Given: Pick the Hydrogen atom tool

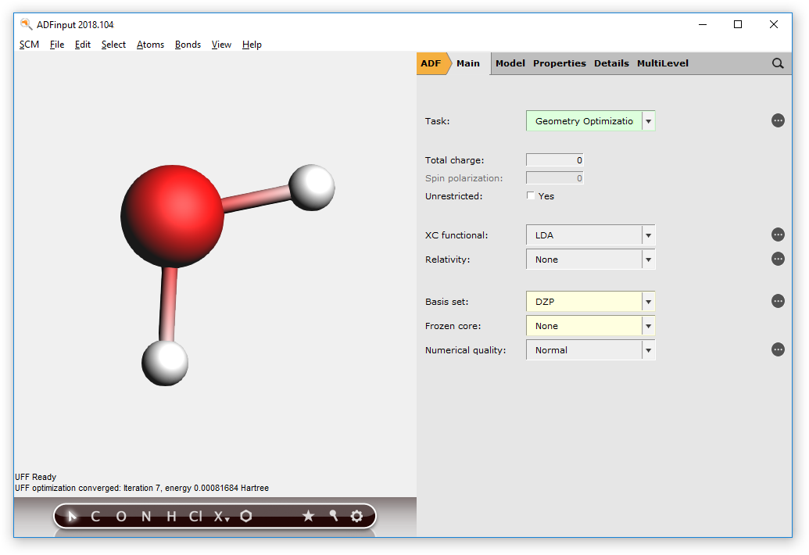Looking at the screenshot, I should [172, 517].
